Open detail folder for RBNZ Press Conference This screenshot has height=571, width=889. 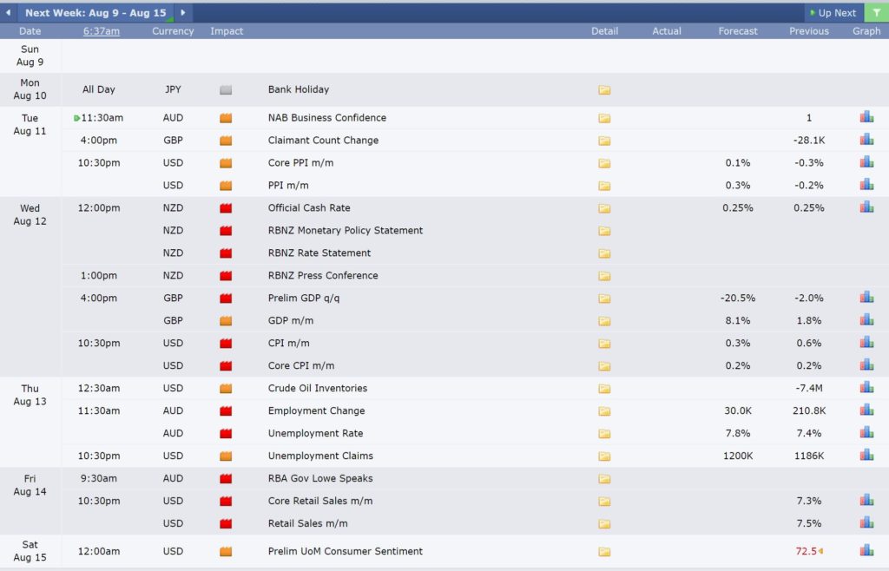[x=604, y=277]
